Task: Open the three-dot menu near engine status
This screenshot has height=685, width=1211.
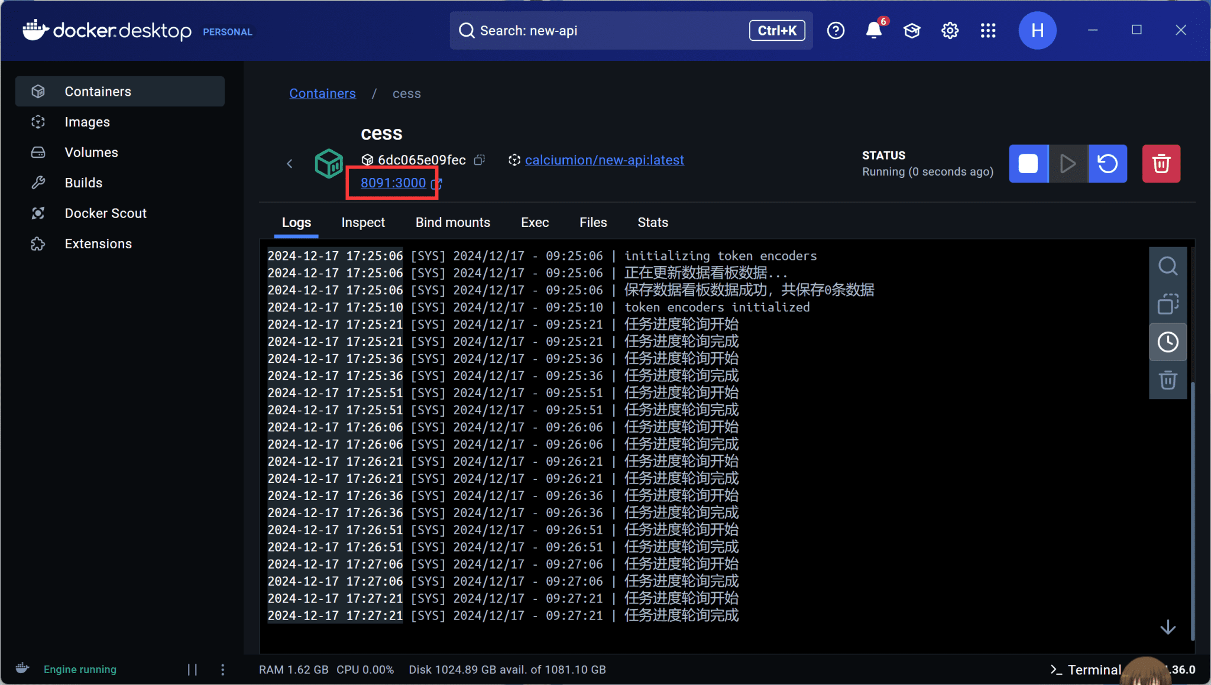Action: click(x=222, y=669)
